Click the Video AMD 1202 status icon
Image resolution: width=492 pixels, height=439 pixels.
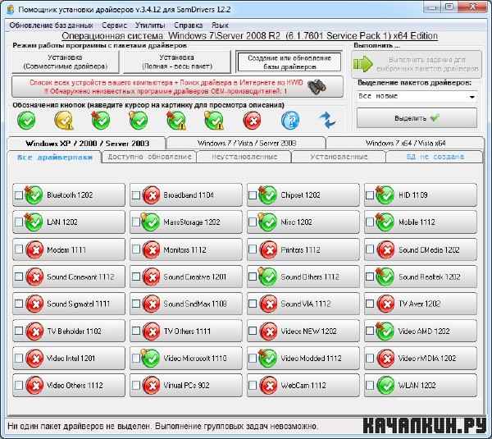pyautogui.click(x=385, y=331)
